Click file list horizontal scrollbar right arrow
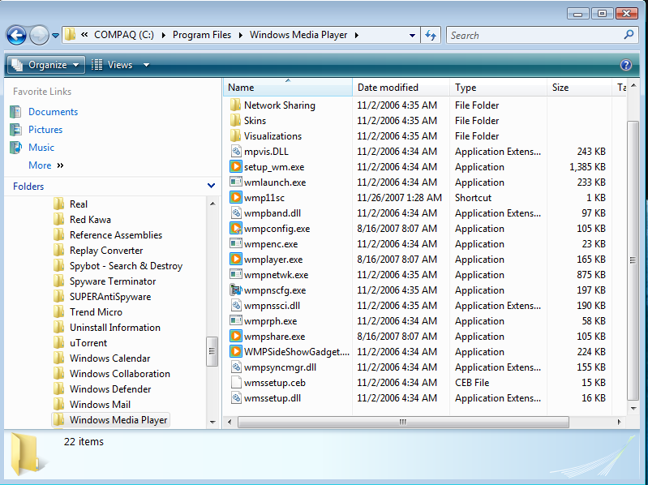This screenshot has width=648, height=485. 619,422
